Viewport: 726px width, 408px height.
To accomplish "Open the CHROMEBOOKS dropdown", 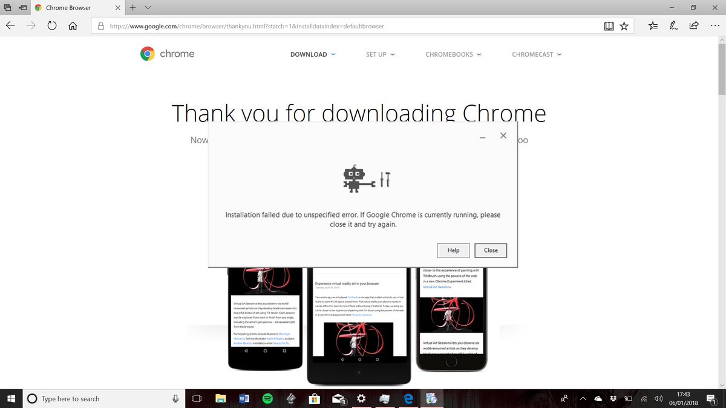I will 453,54.
